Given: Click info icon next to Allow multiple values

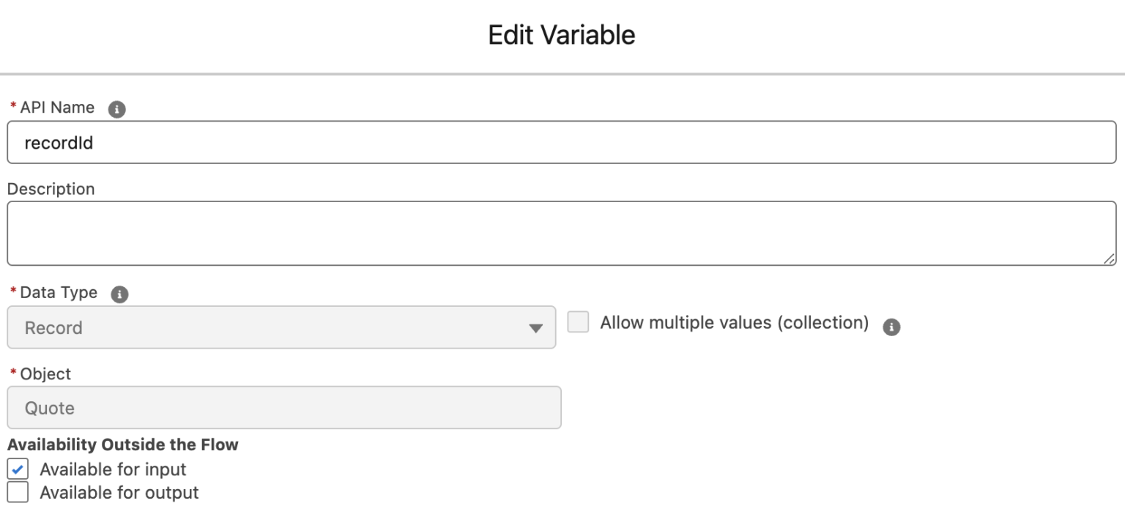Looking at the screenshot, I should click(x=891, y=327).
